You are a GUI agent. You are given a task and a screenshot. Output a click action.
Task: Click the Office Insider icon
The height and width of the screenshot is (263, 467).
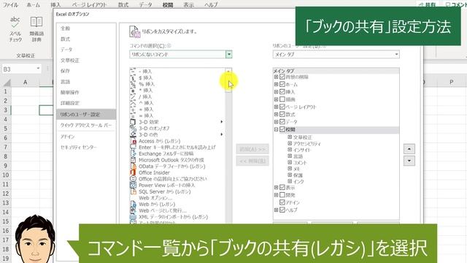(x=133, y=172)
